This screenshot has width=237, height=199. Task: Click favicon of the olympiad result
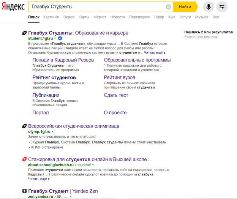coord(24,126)
